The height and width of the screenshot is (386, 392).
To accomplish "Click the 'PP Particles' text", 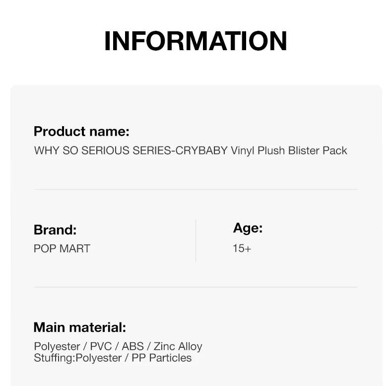I will 161,358.
